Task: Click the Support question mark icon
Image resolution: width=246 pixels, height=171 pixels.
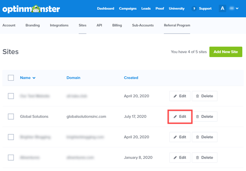Action: tap(194, 8)
